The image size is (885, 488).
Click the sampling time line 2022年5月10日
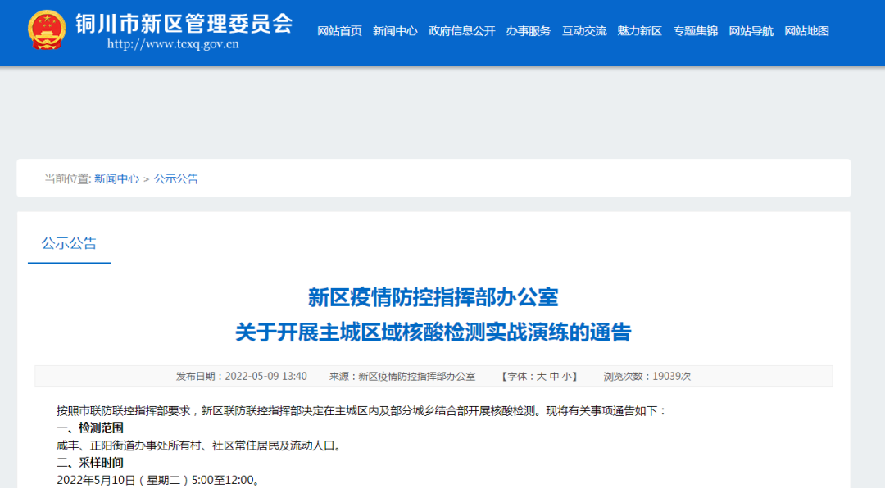coord(159,480)
